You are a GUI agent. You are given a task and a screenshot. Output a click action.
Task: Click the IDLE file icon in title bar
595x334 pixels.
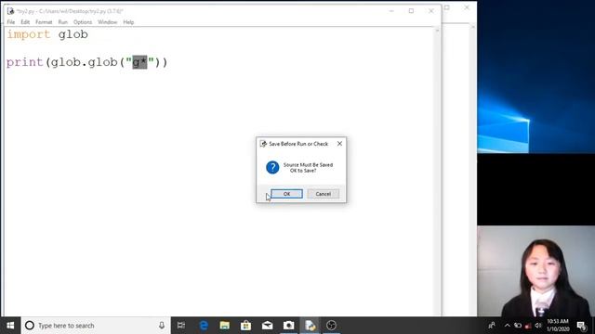10,11
